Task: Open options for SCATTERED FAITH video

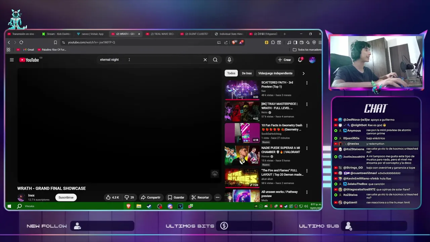Action: [x=307, y=83]
